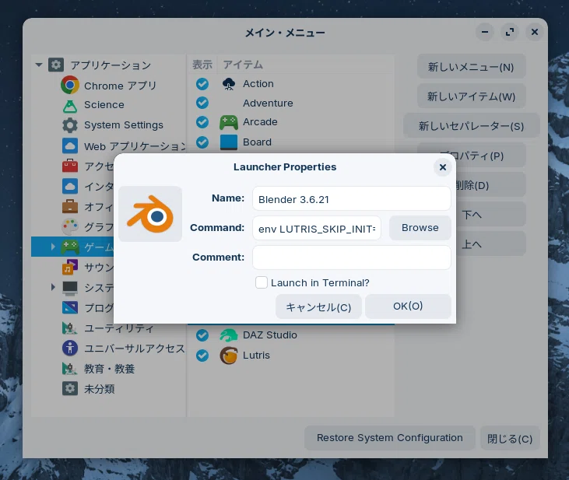Click the Name field containing Blender 3.6.21
The width and height of the screenshot is (569, 480).
click(352, 198)
